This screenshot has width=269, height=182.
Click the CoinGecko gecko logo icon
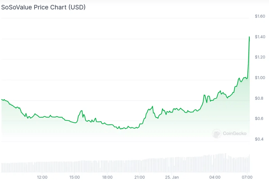tap(216, 134)
